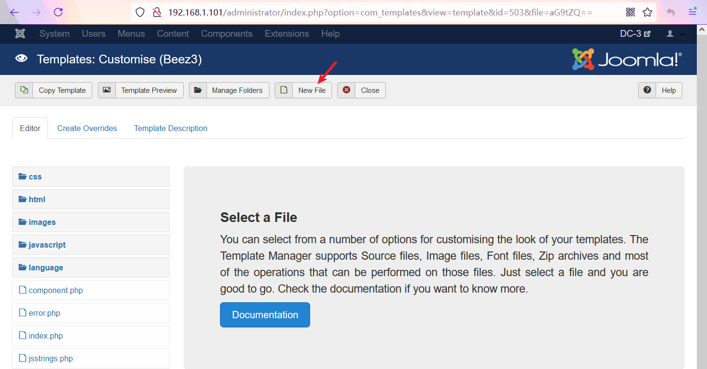
Task: Open the error.php file
Action: pos(91,313)
